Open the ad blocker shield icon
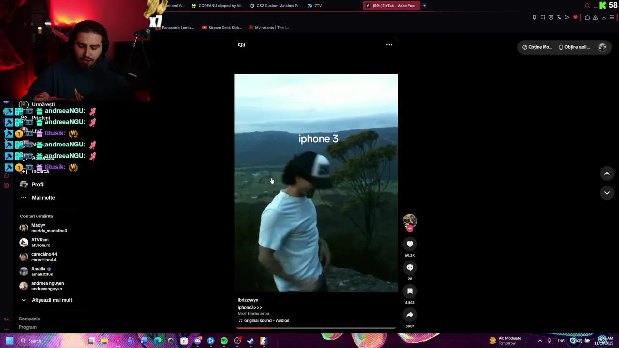619x348 pixels. point(551,17)
